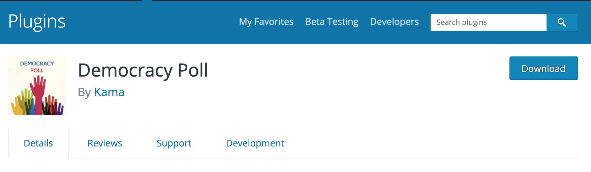Screen dimensions: 591x172
Task: Click the red raised hand in plugin logo
Action: [x=38, y=94]
